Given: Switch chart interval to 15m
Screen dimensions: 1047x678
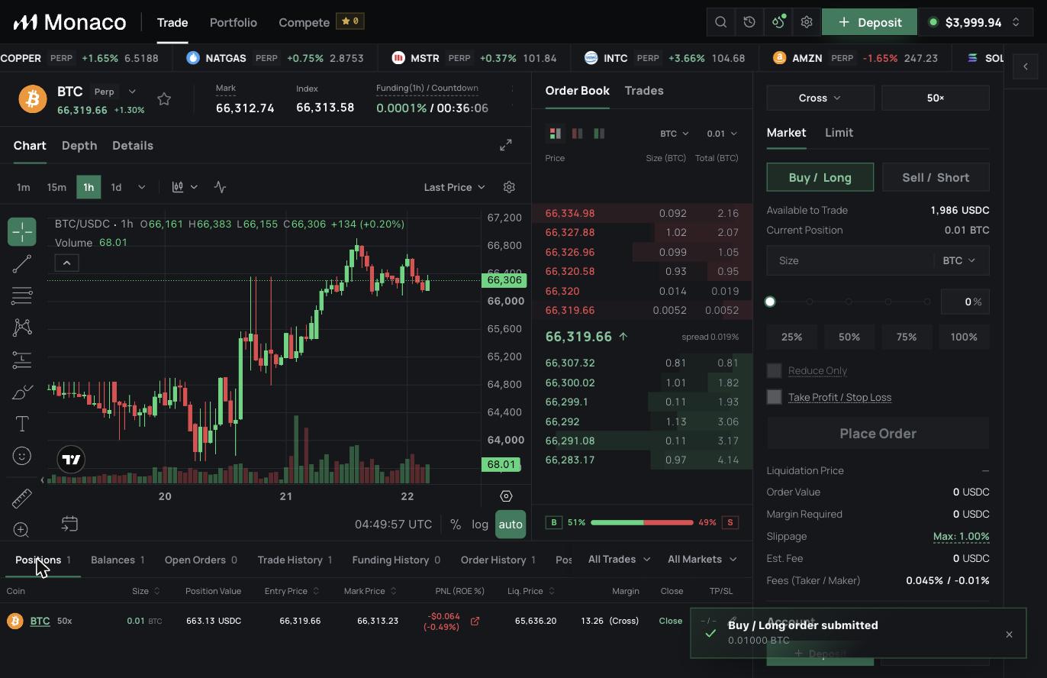Looking at the screenshot, I should click(x=56, y=187).
